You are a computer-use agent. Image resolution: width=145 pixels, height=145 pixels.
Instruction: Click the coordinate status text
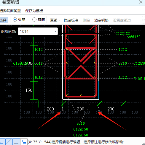(x=76, y=142)
